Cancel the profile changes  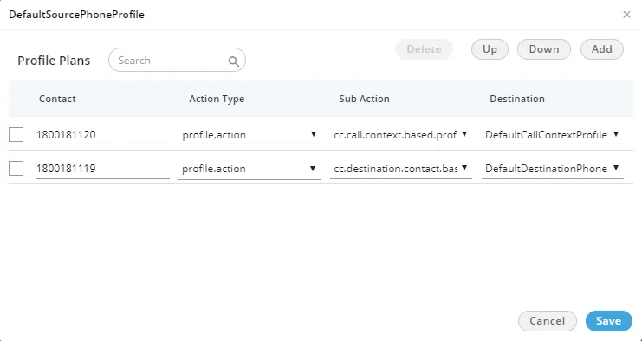pos(547,321)
